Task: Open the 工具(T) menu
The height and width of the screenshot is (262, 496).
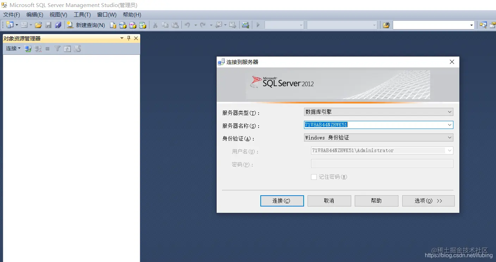Action: 82,15
